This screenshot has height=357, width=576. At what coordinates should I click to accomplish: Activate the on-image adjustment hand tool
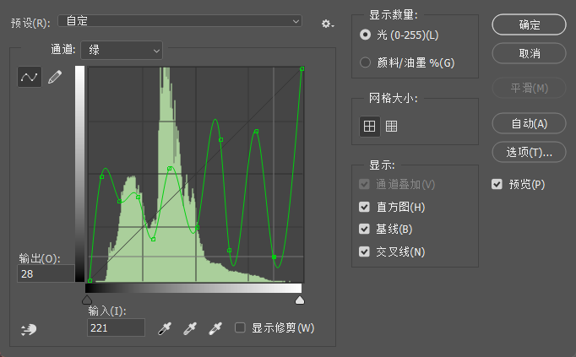pos(29,329)
